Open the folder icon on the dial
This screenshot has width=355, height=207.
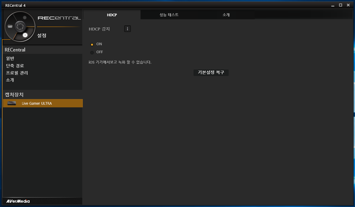(10, 26)
